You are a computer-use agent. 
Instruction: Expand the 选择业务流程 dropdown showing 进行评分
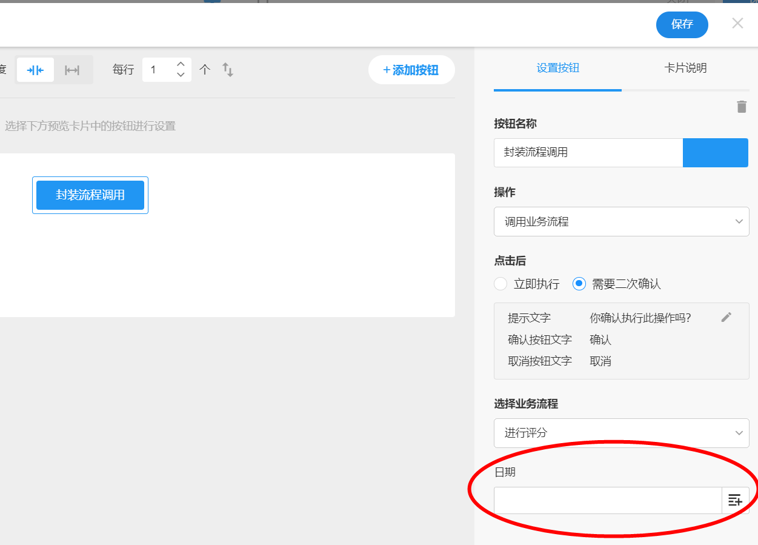tap(621, 433)
